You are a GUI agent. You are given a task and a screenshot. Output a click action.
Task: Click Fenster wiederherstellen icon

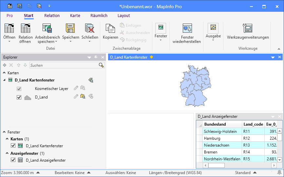click(x=187, y=28)
